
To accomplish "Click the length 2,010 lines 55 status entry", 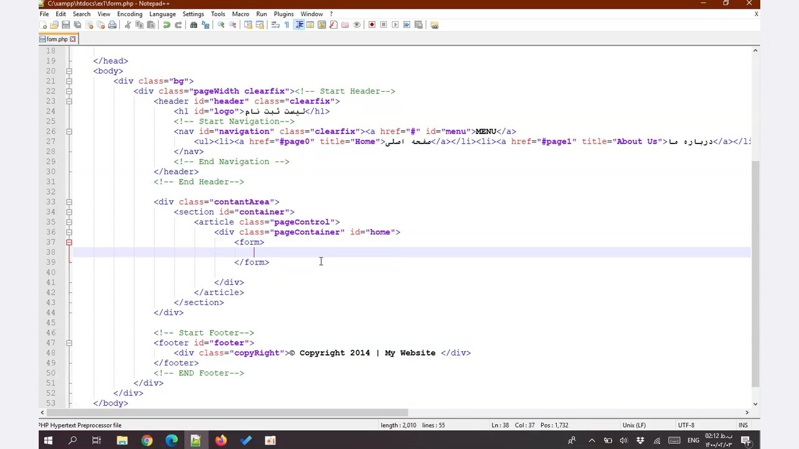I will pos(413,425).
